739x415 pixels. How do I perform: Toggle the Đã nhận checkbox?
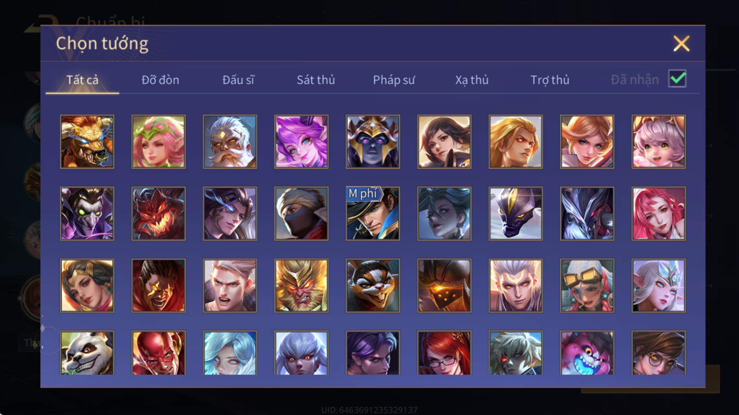coord(678,78)
